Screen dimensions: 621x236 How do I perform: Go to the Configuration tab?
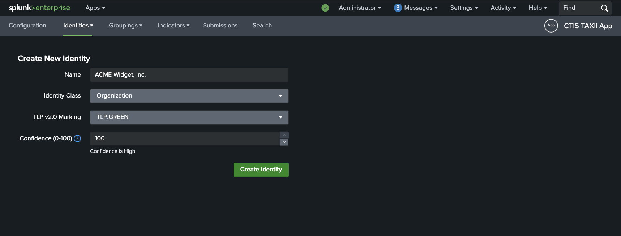pyautogui.click(x=27, y=26)
